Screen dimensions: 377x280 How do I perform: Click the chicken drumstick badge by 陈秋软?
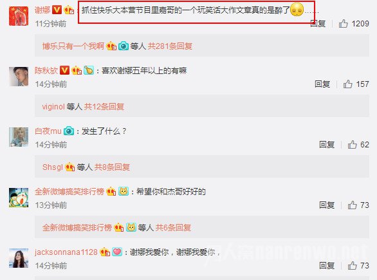(x=89, y=70)
